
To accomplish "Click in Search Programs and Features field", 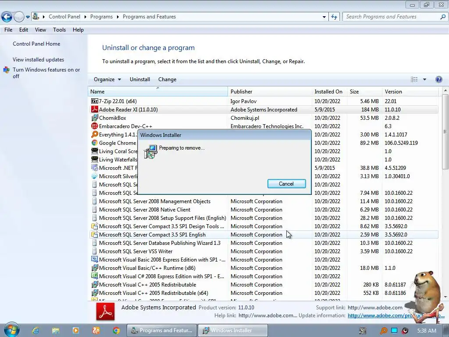I will [x=392, y=17].
